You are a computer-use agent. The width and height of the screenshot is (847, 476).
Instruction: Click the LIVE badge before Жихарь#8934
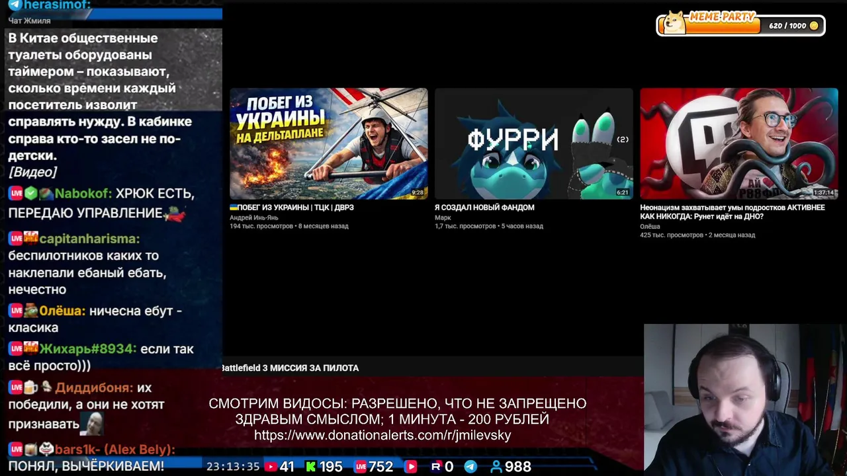coord(15,348)
